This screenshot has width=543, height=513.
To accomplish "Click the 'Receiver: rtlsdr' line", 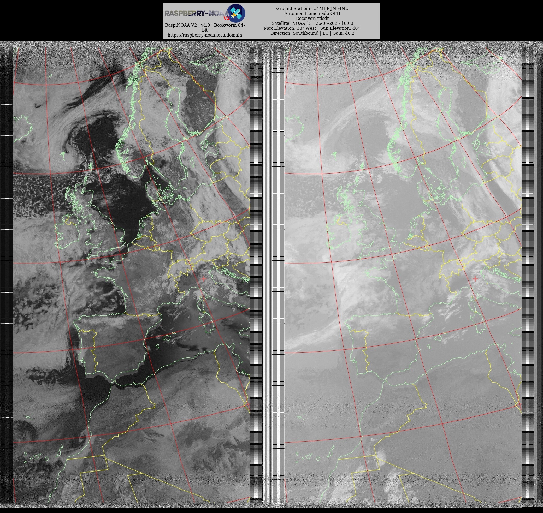I will point(312,18).
